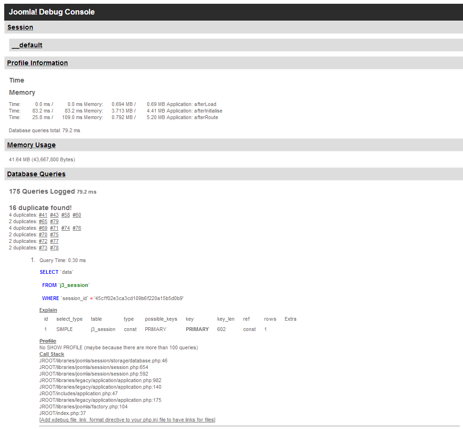Click the 175 Queries Logged heading
Viewport: 463px width, 429px height.
click(x=42, y=191)
